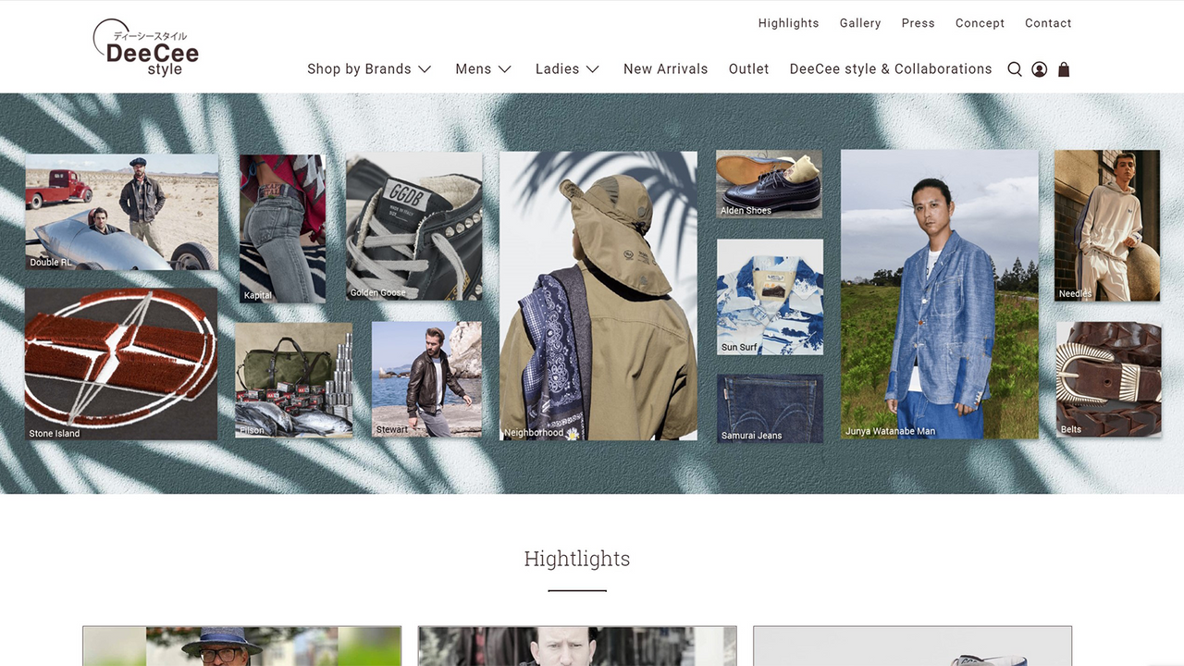Viewport: 1184px width, 666px height.
Task: Open the Filson bag thumbnail
Action: tap(294, 380)
